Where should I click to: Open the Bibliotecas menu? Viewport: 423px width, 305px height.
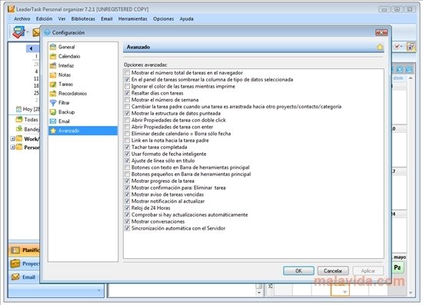[x=83, y=19]
